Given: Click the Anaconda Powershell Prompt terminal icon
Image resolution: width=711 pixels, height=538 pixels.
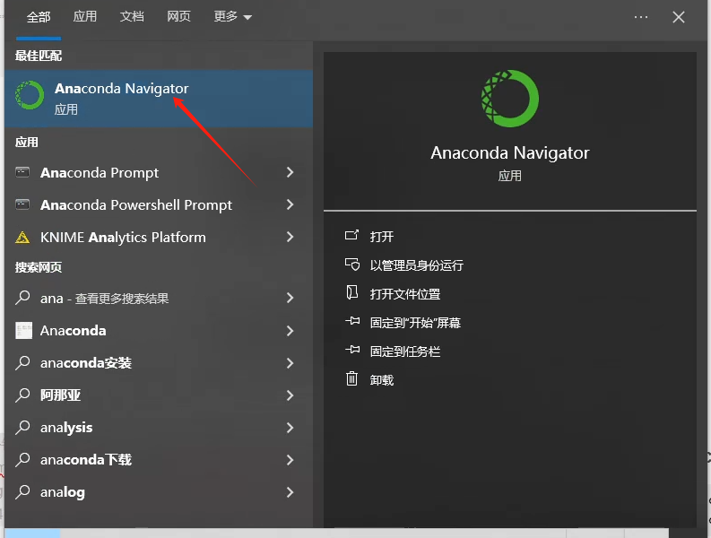Looking at the screenshot, I should click(22, 204).
